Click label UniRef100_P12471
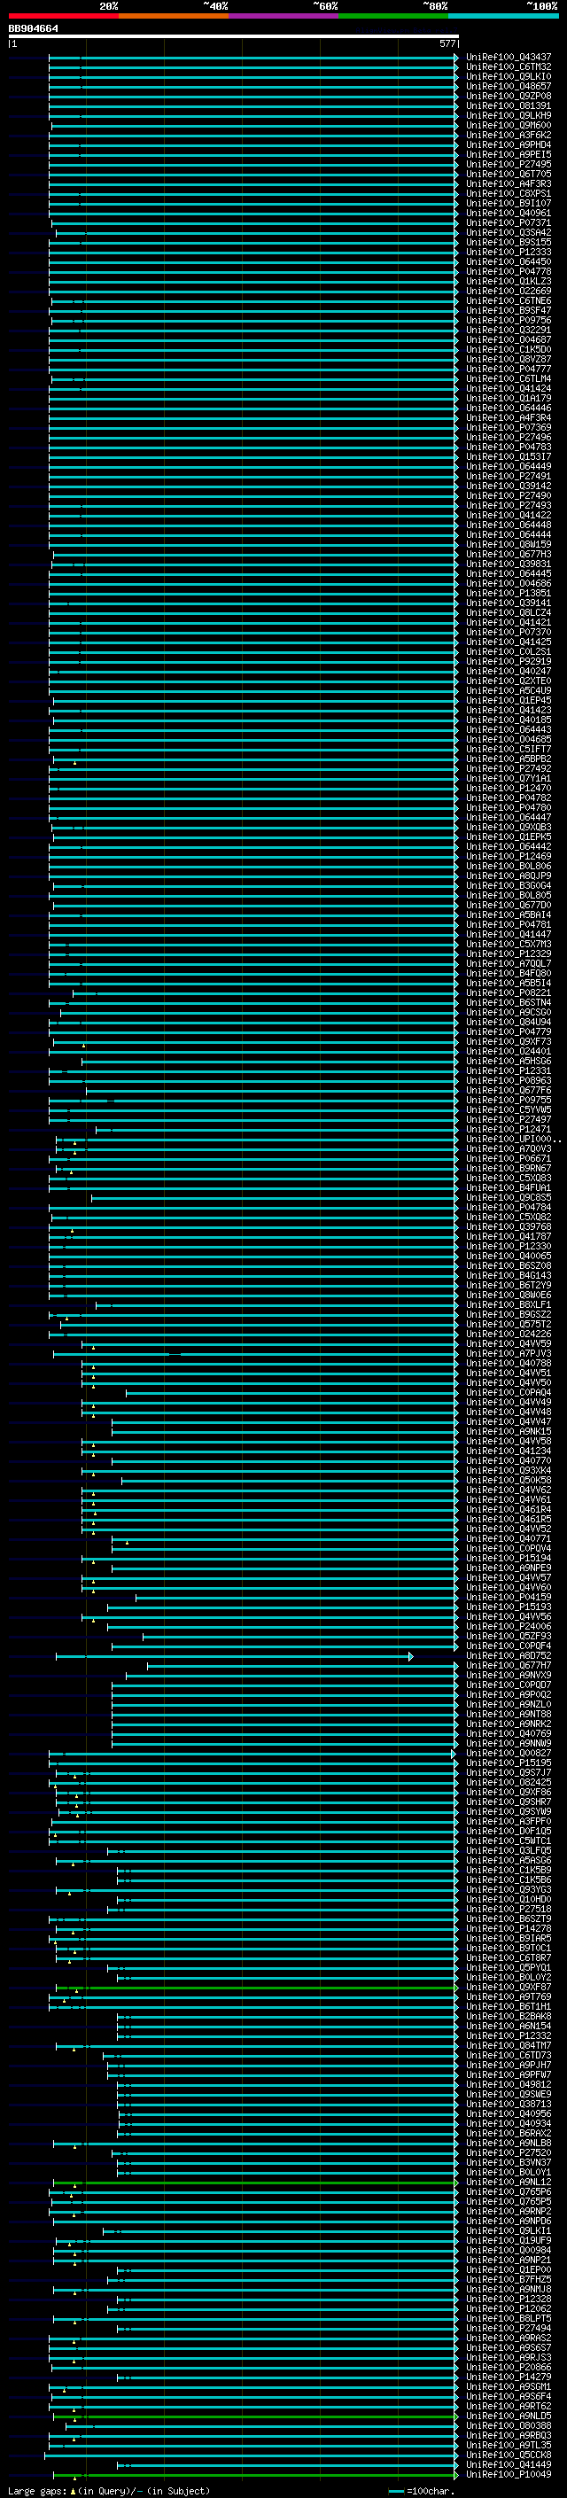Image resolution: width=567 pixels, height=2498 pixels. click(509, 1130)
